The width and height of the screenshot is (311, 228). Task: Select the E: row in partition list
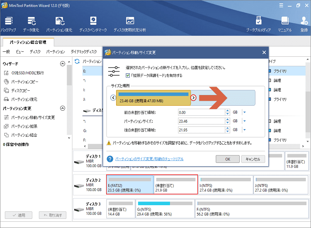(92, 71)
